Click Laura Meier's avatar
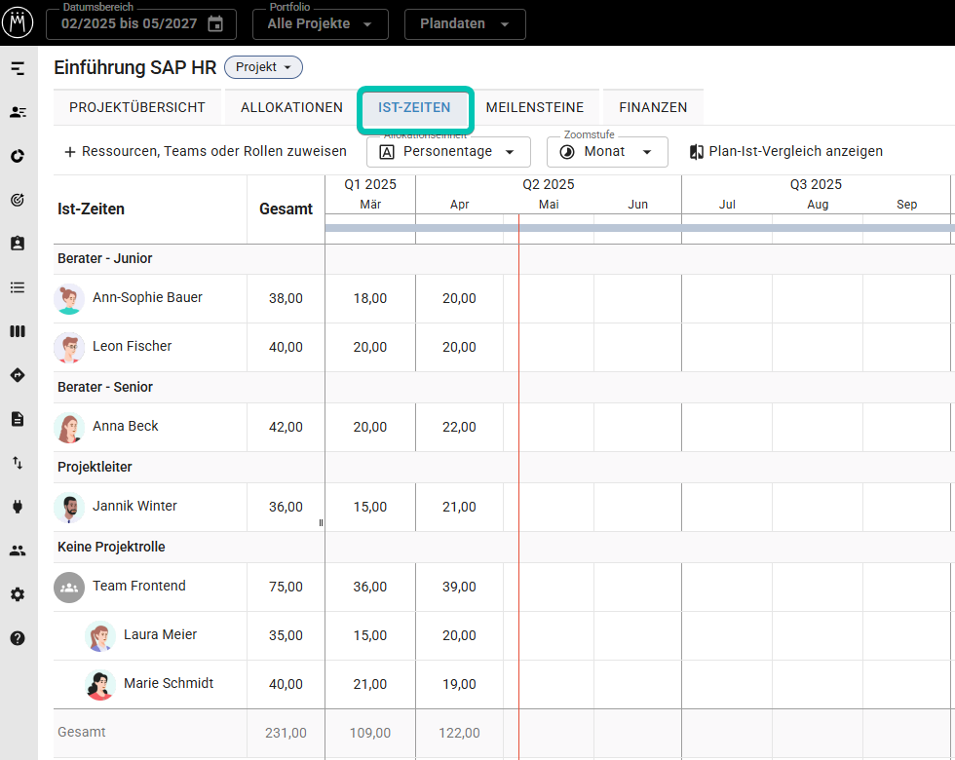Screen dimensions: 955x760 coord(99,635)
